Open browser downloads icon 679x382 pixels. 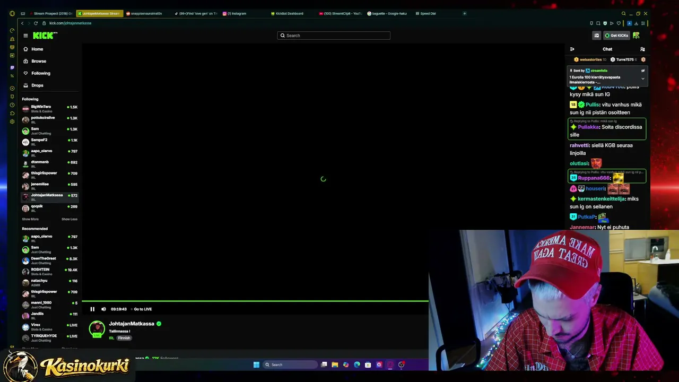coord(636,23)
